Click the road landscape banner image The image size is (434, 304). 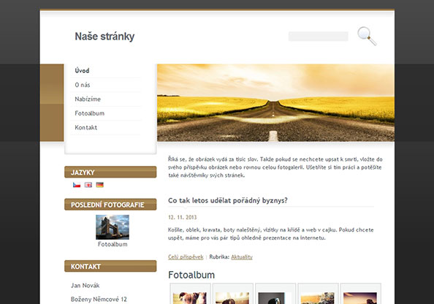[x=275, y=103]
